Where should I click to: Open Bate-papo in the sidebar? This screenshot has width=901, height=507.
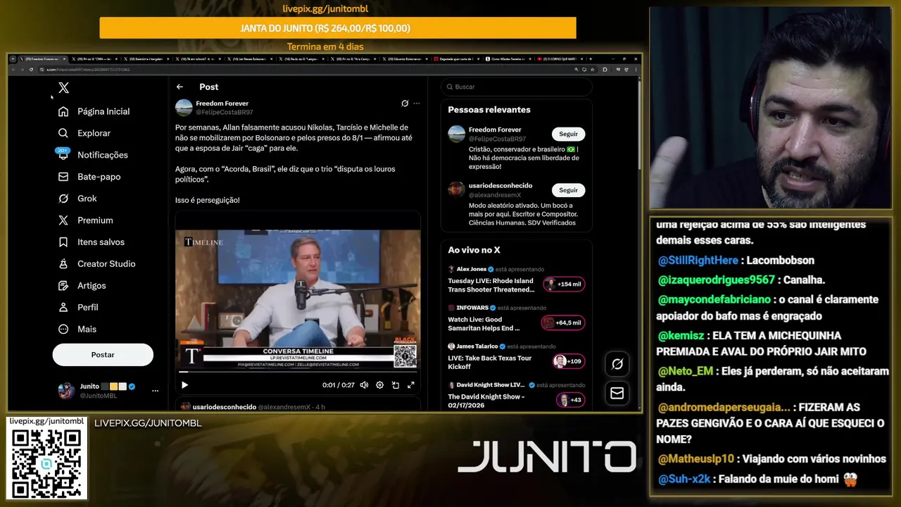pos(89,177)
